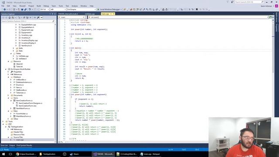Close the Solution Explorer panel
The image size is (279, 157).
(x=55, y=14)
